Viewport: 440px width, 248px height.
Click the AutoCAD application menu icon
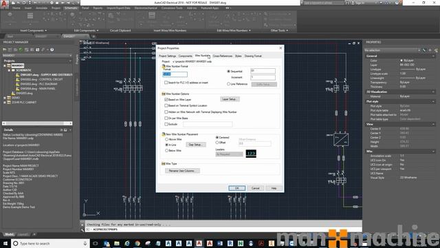point(4,4)
